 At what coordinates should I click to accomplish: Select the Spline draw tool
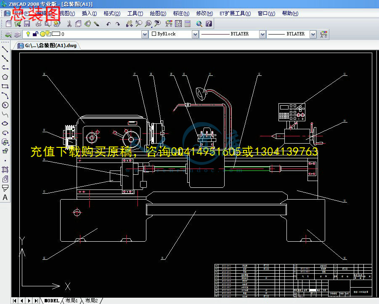point(5,114)
